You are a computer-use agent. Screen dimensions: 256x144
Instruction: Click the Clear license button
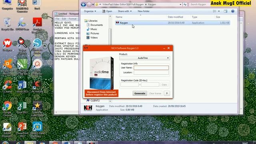pyautogui.click(x=155, y=93)
